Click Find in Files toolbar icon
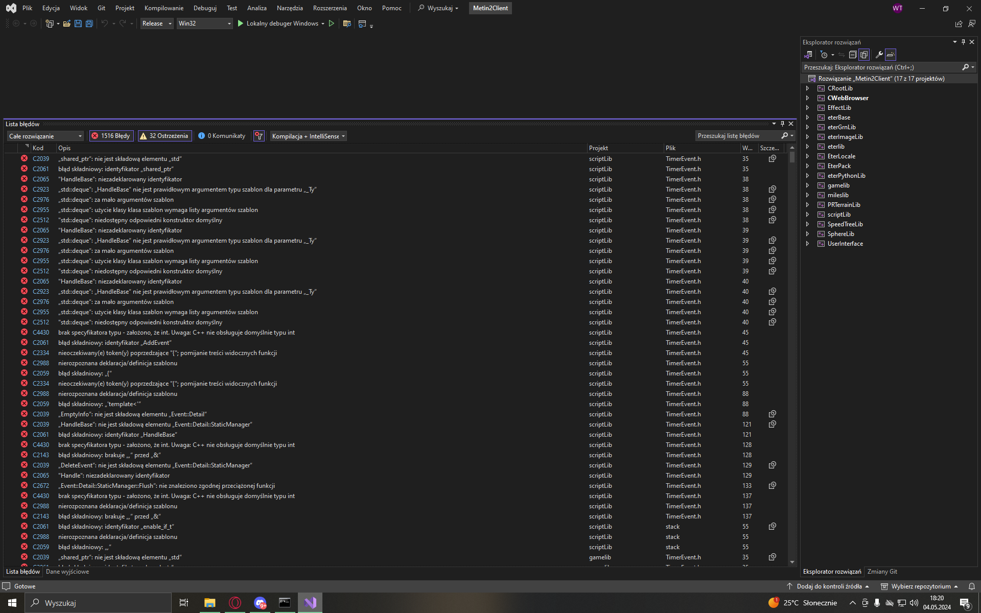 point(347,23)
